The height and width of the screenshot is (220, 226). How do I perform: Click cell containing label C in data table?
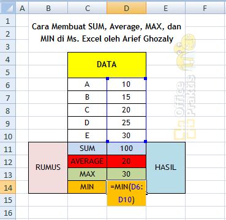(x=87, y=110)
